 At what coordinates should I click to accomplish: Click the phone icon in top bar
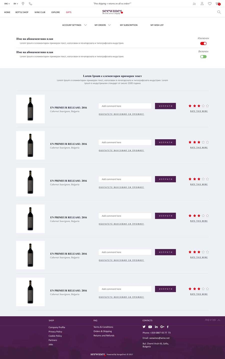(30, 4)
